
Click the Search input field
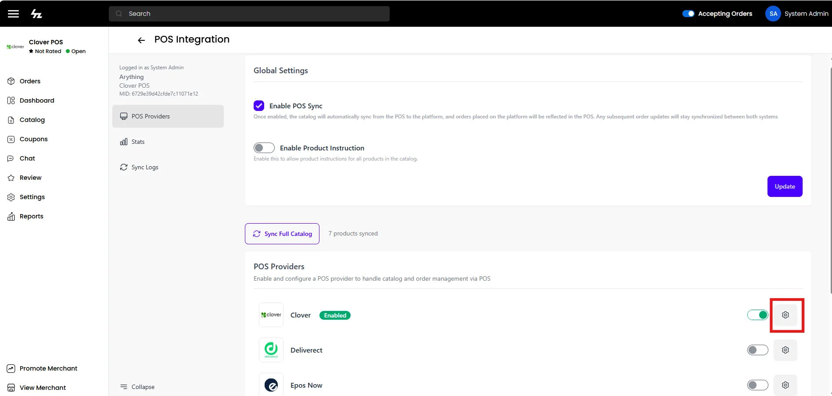(249, 14)
